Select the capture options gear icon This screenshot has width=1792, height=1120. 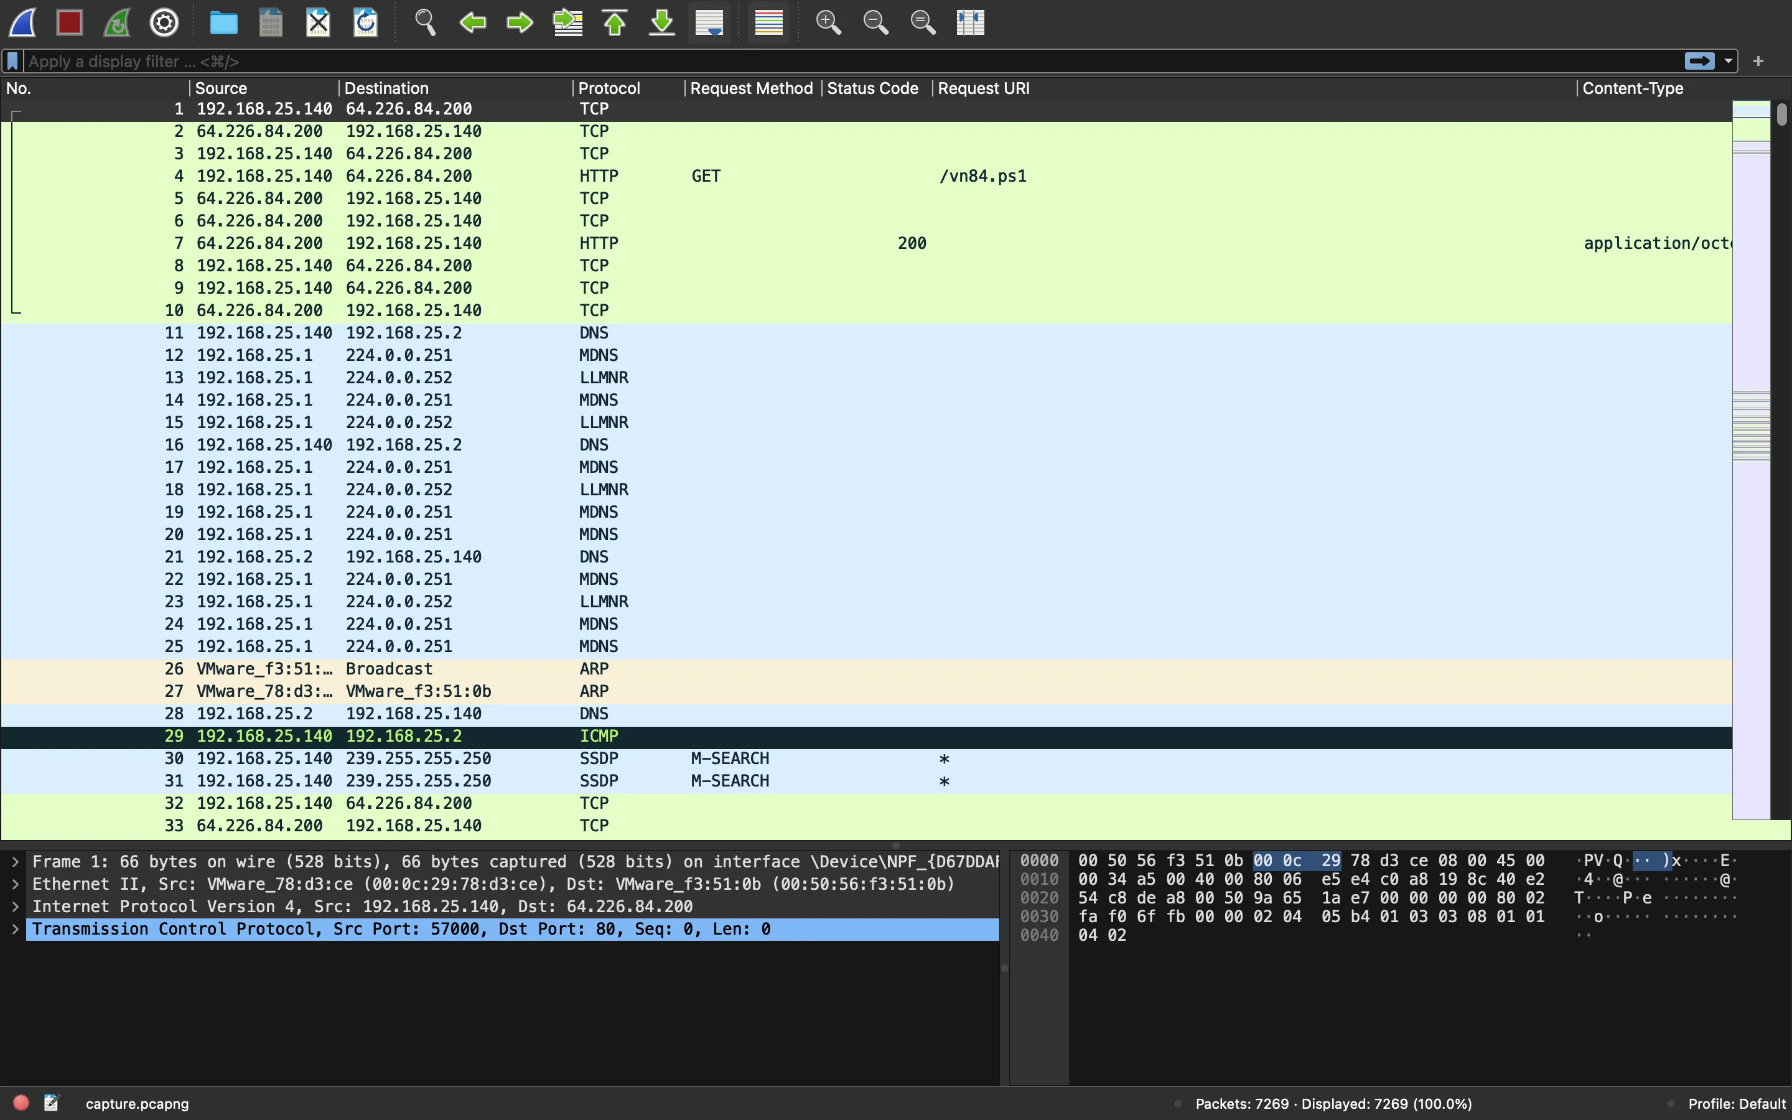164,22
